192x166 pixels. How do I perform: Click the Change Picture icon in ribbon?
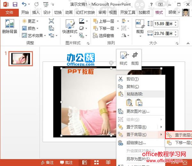[x=51, y=28]
